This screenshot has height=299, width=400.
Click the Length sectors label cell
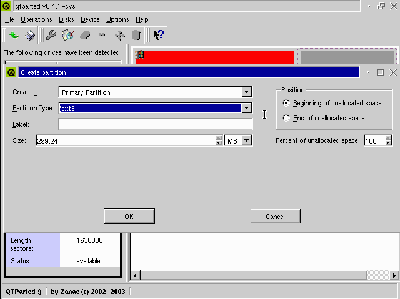[x=33, y=244]
